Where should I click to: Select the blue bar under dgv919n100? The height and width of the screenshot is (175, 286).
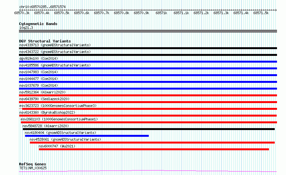pyautogui.click(x=148, y=62)
